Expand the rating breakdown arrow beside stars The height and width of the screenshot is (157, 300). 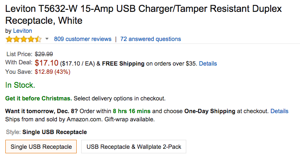point(47,39)
